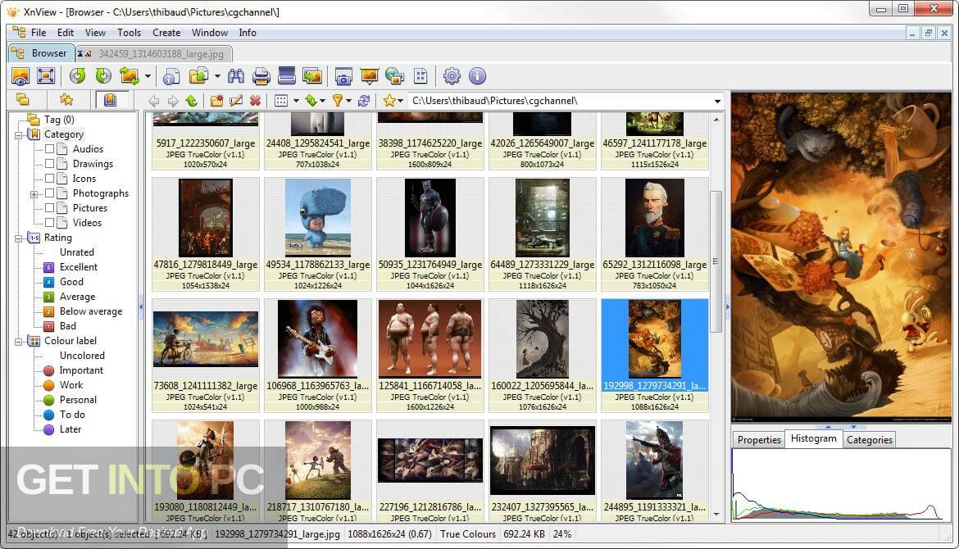959x549 pixels.
Task: Click the copy to folder icon
Action: click(199, 76)
